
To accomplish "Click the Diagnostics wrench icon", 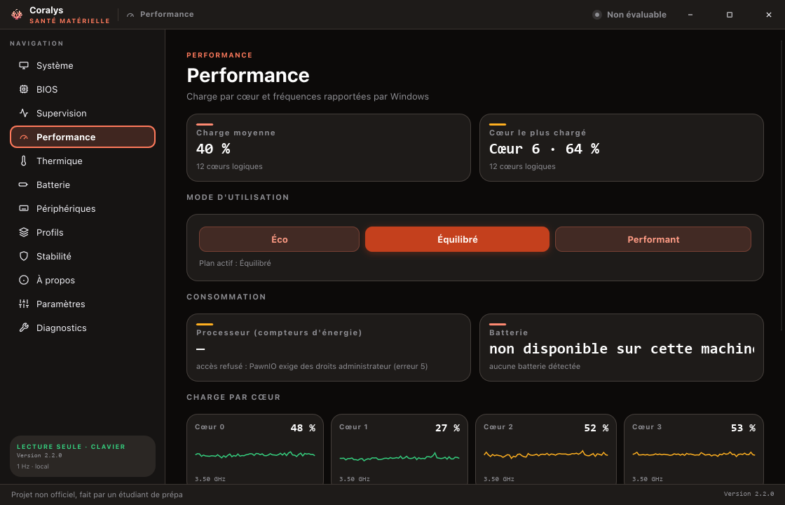I will pos(24,328).
